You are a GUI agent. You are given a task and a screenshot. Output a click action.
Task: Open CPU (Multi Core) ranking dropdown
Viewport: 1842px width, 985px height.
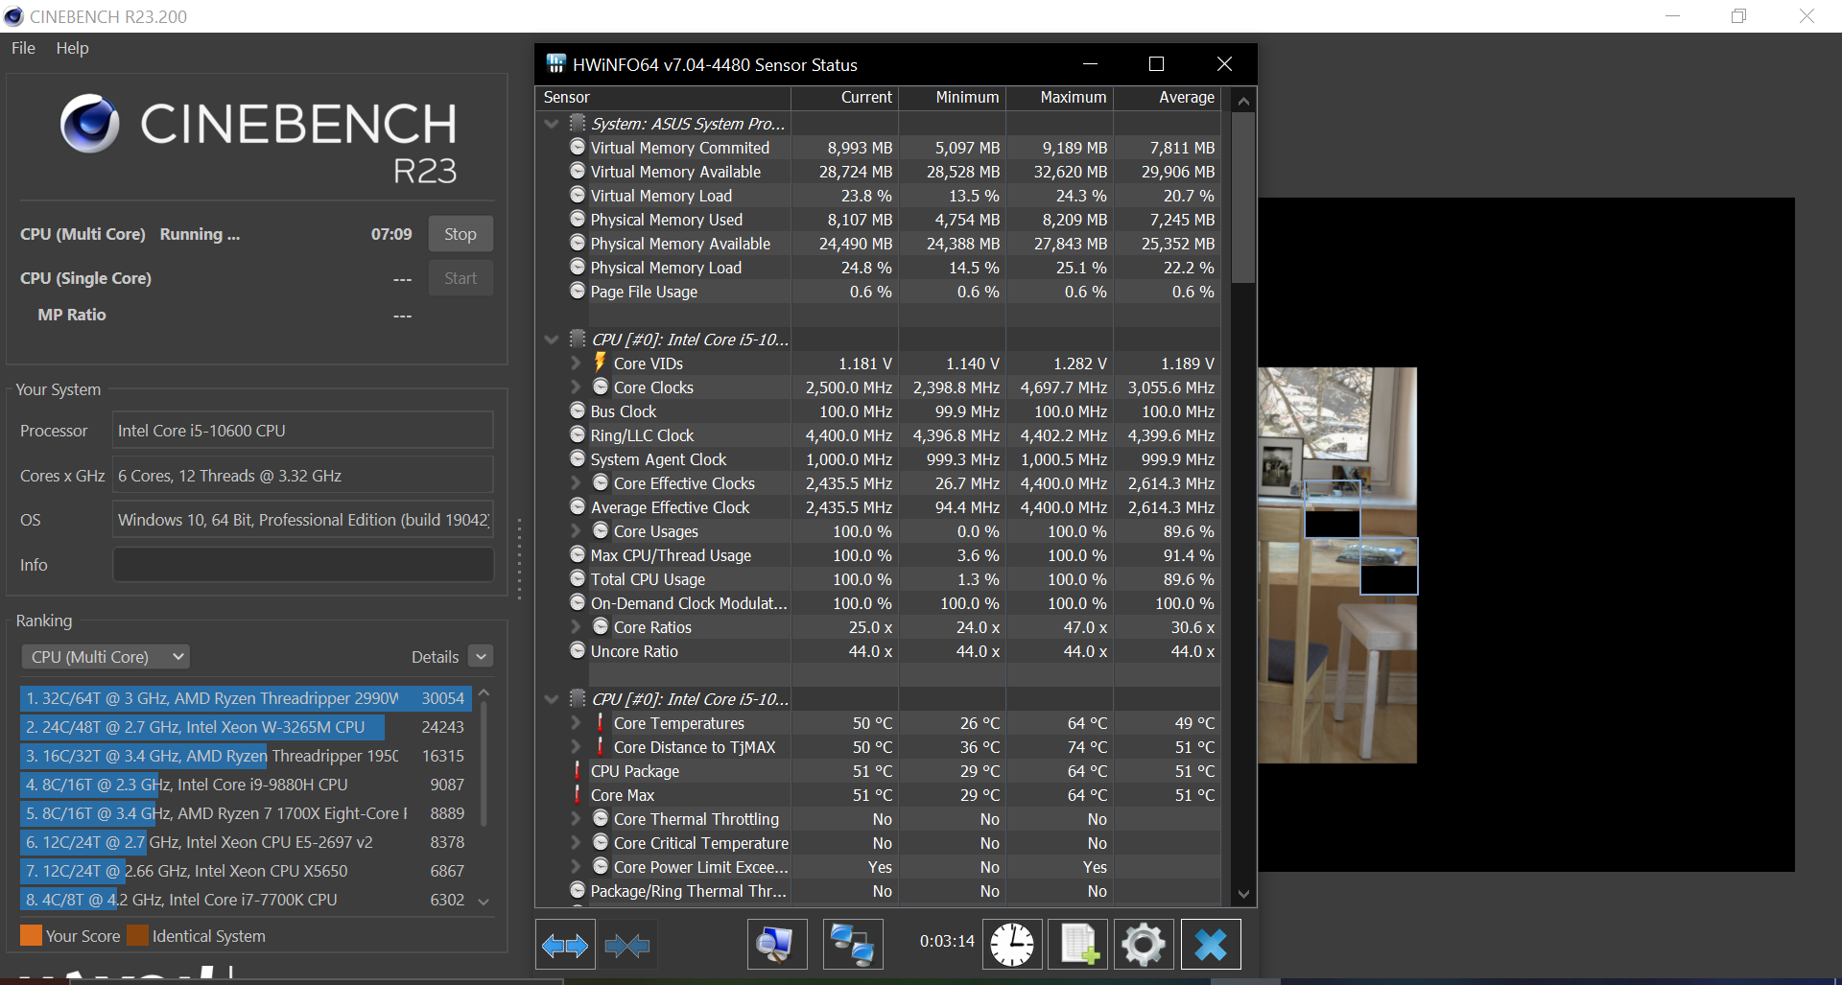click(x=106, y=657)
